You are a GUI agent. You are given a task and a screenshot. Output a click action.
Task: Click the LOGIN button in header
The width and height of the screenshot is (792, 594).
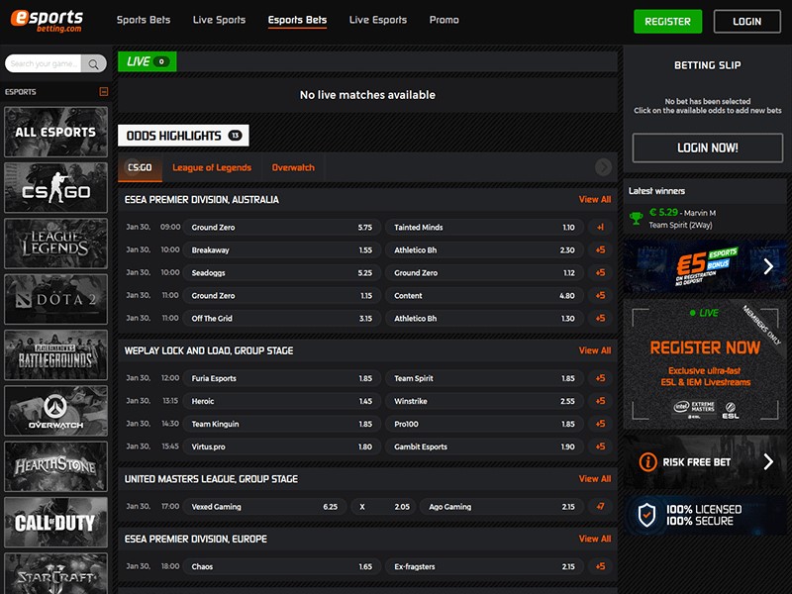(747, 21)
